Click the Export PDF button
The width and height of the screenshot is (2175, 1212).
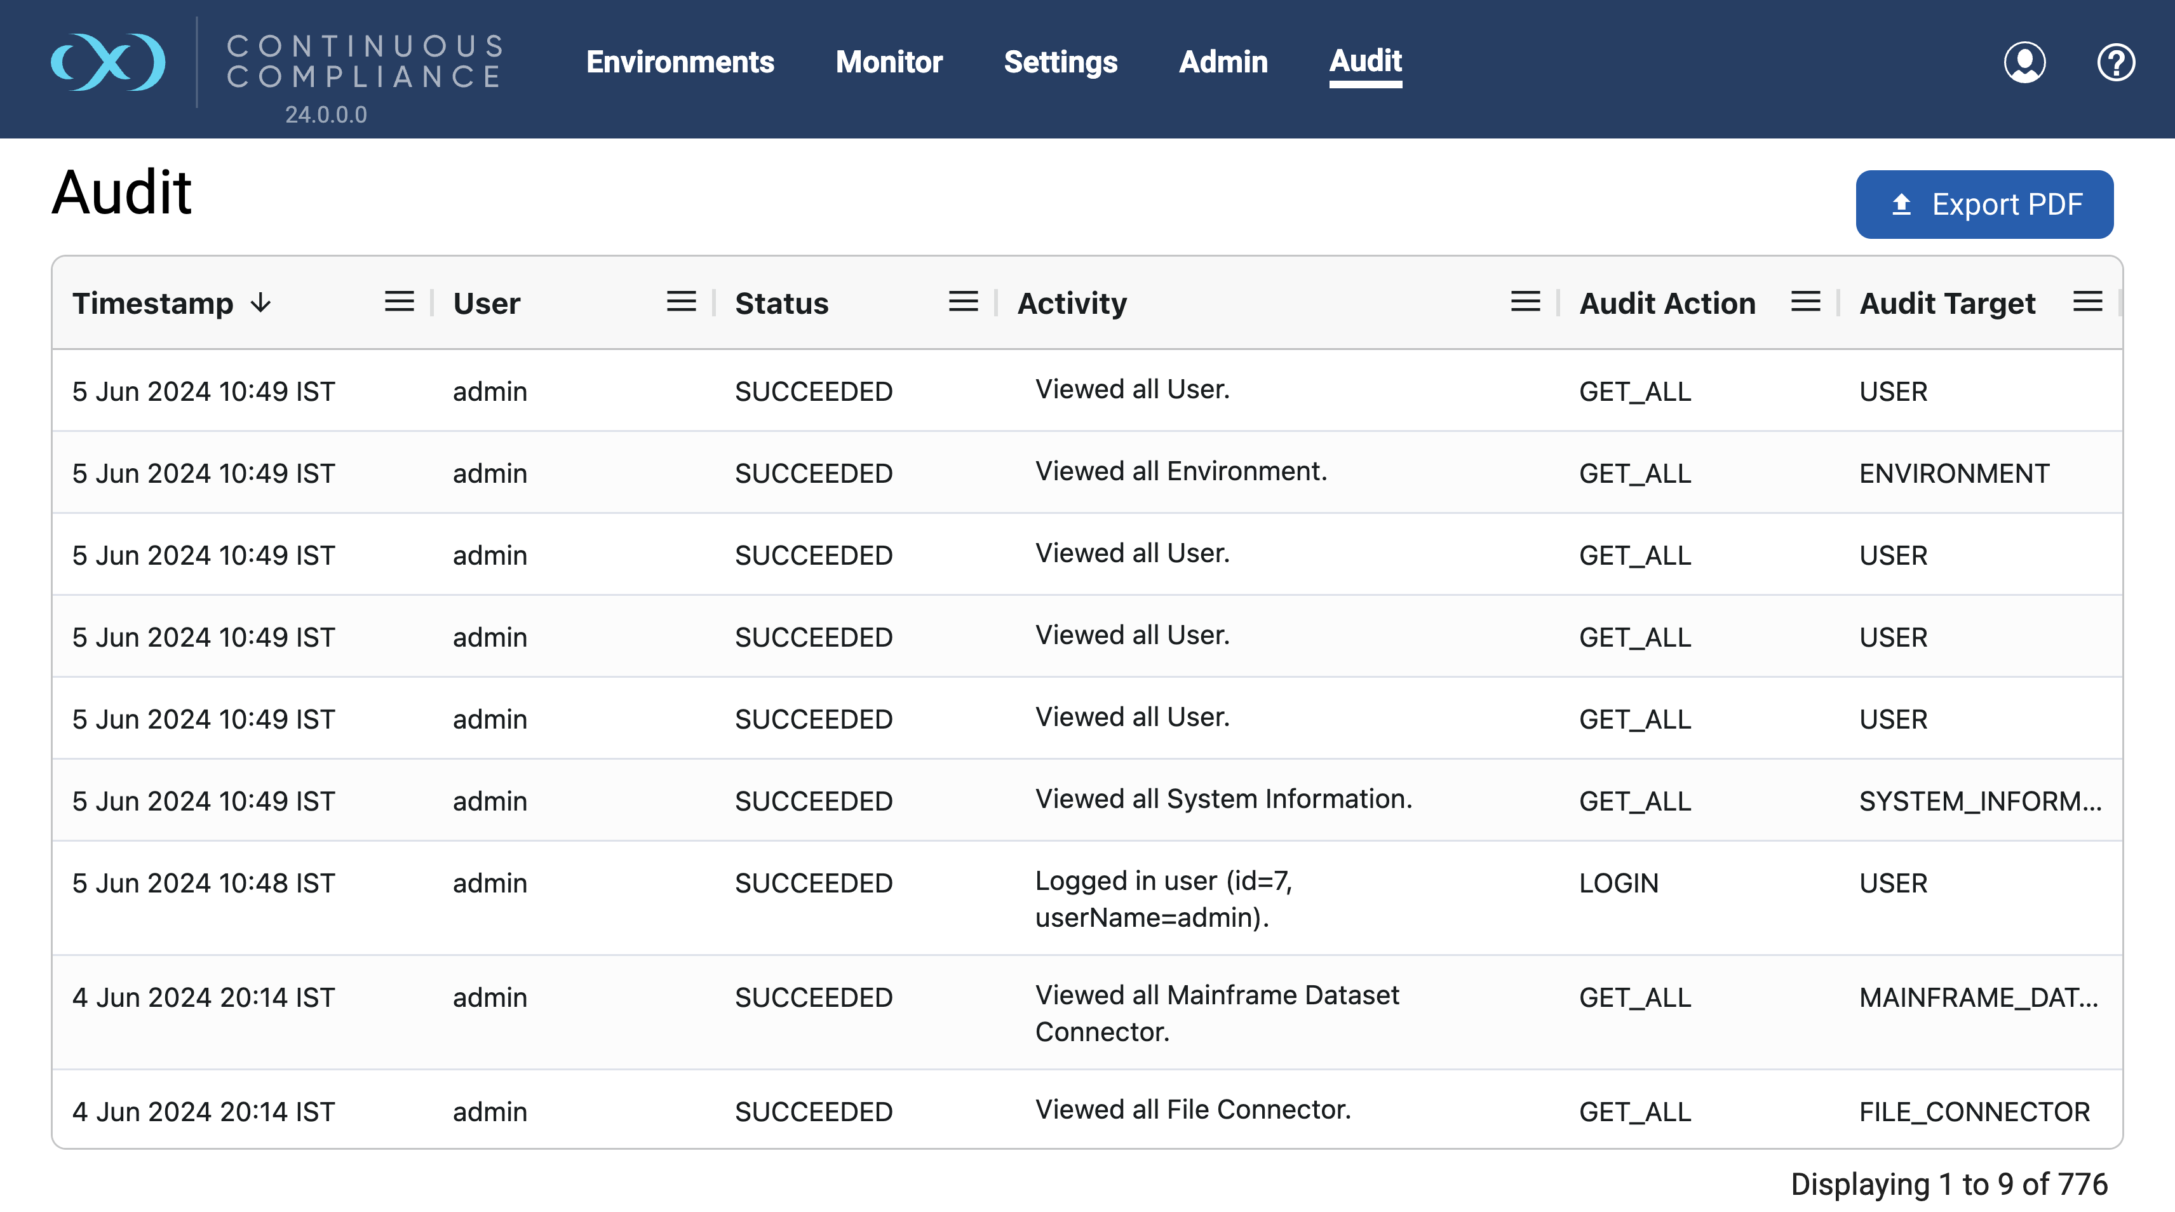tap(1984, 203)
